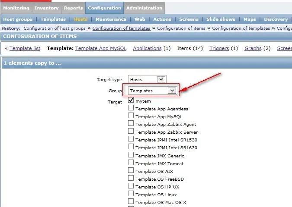Check Template OS HP-UX checkbox

point(131,186)
